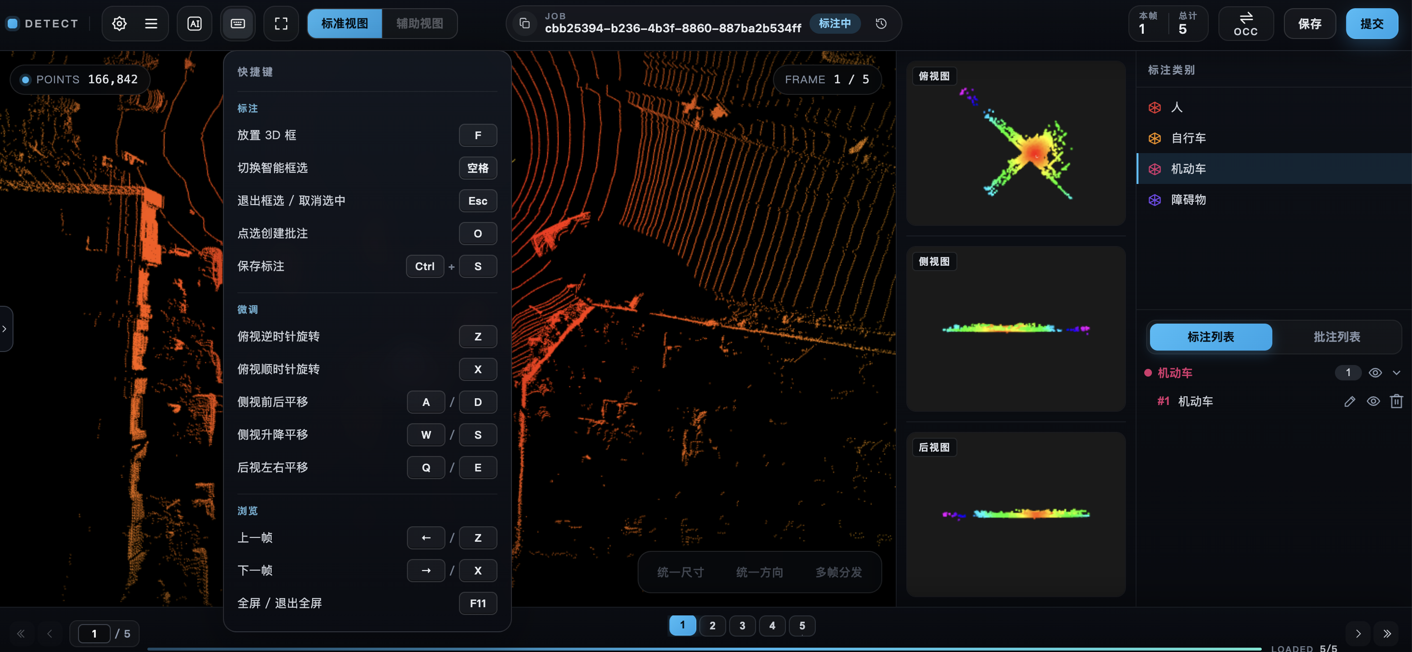Open the settings gear icon
Image resolution: width=1412 pixels, height=652 pixels.
(x=119, y=24)
